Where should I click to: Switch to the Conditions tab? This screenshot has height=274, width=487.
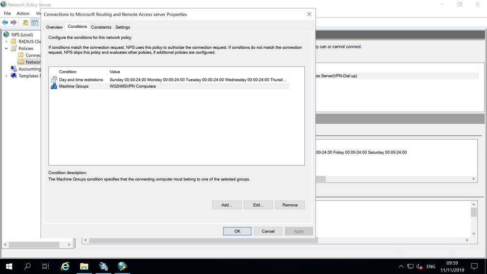[77, 26]
